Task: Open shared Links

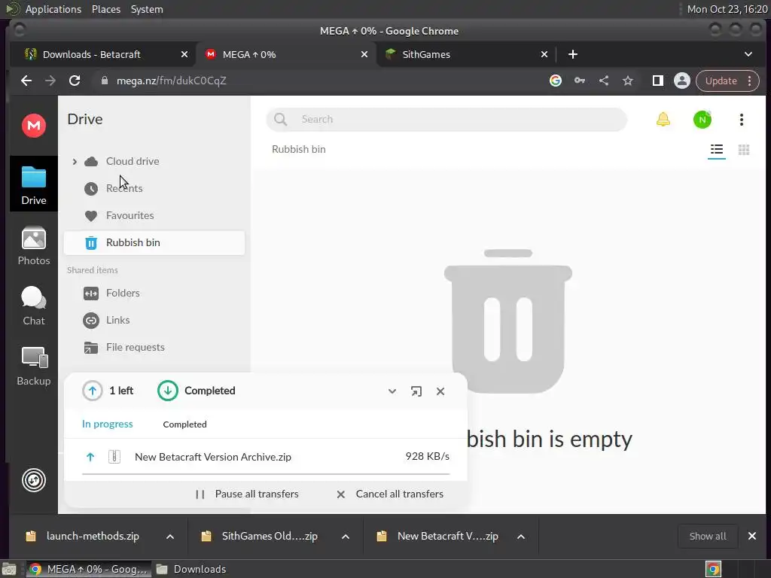Action: (117, 320)
